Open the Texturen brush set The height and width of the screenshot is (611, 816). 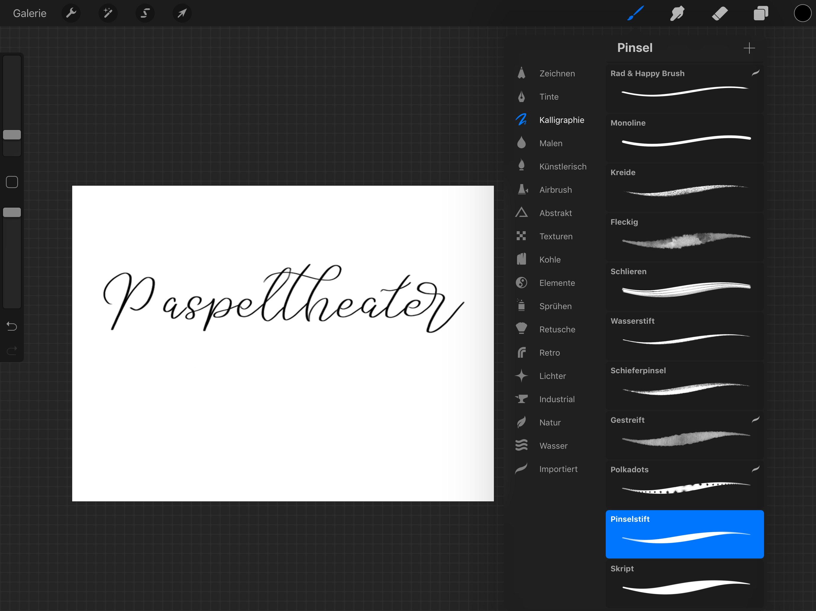tap(556, 236)
